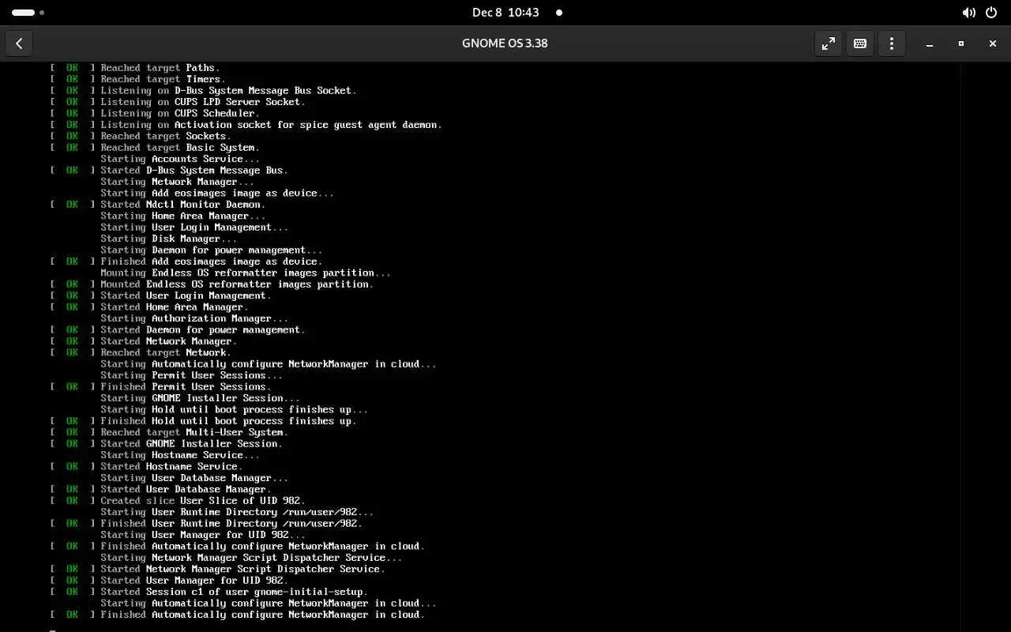The height and width of the screenshot is (632, 1011).
Task: Click 'Listening on D-Bus System Message Bus Socket.'
Action: 228,91
